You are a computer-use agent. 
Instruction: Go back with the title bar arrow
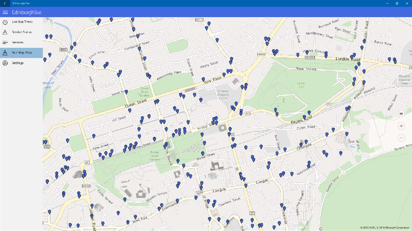(x=5, y=3)
